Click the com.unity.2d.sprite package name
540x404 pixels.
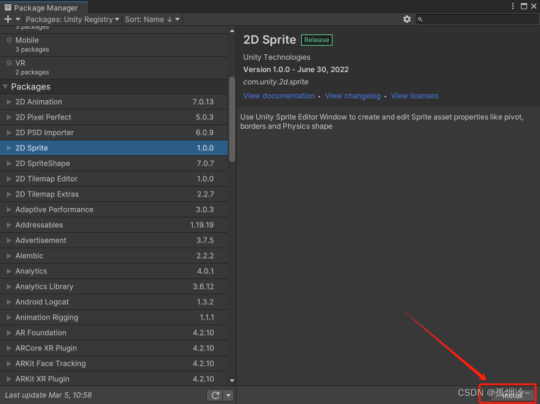pos(275,82)
